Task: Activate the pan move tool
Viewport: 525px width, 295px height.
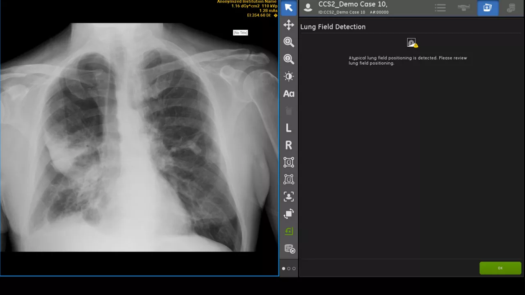Action: click(x=289, y=25)
